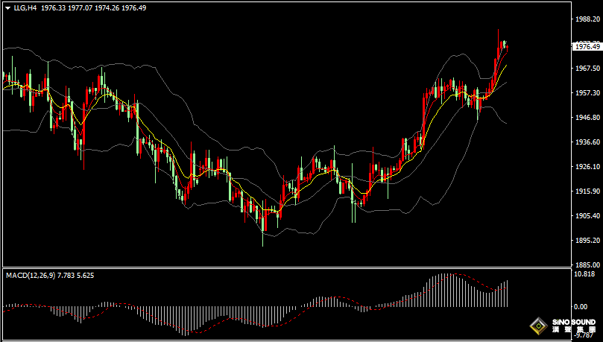Click the 1905.40 price axis label
603x342 pixels.
(x=587, y=215)
